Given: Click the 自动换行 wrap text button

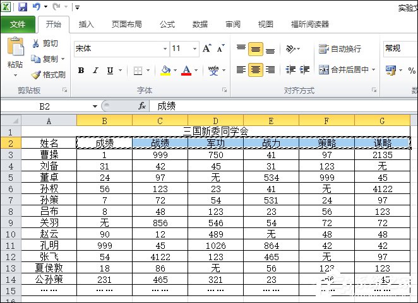Looking at the screenshot, I should (x=340, y=49).
